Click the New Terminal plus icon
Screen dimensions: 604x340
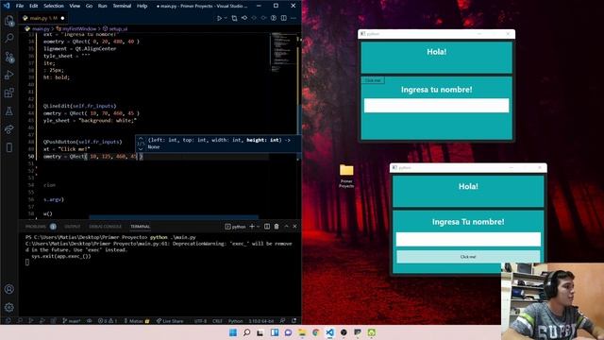(x=252, y=227)
